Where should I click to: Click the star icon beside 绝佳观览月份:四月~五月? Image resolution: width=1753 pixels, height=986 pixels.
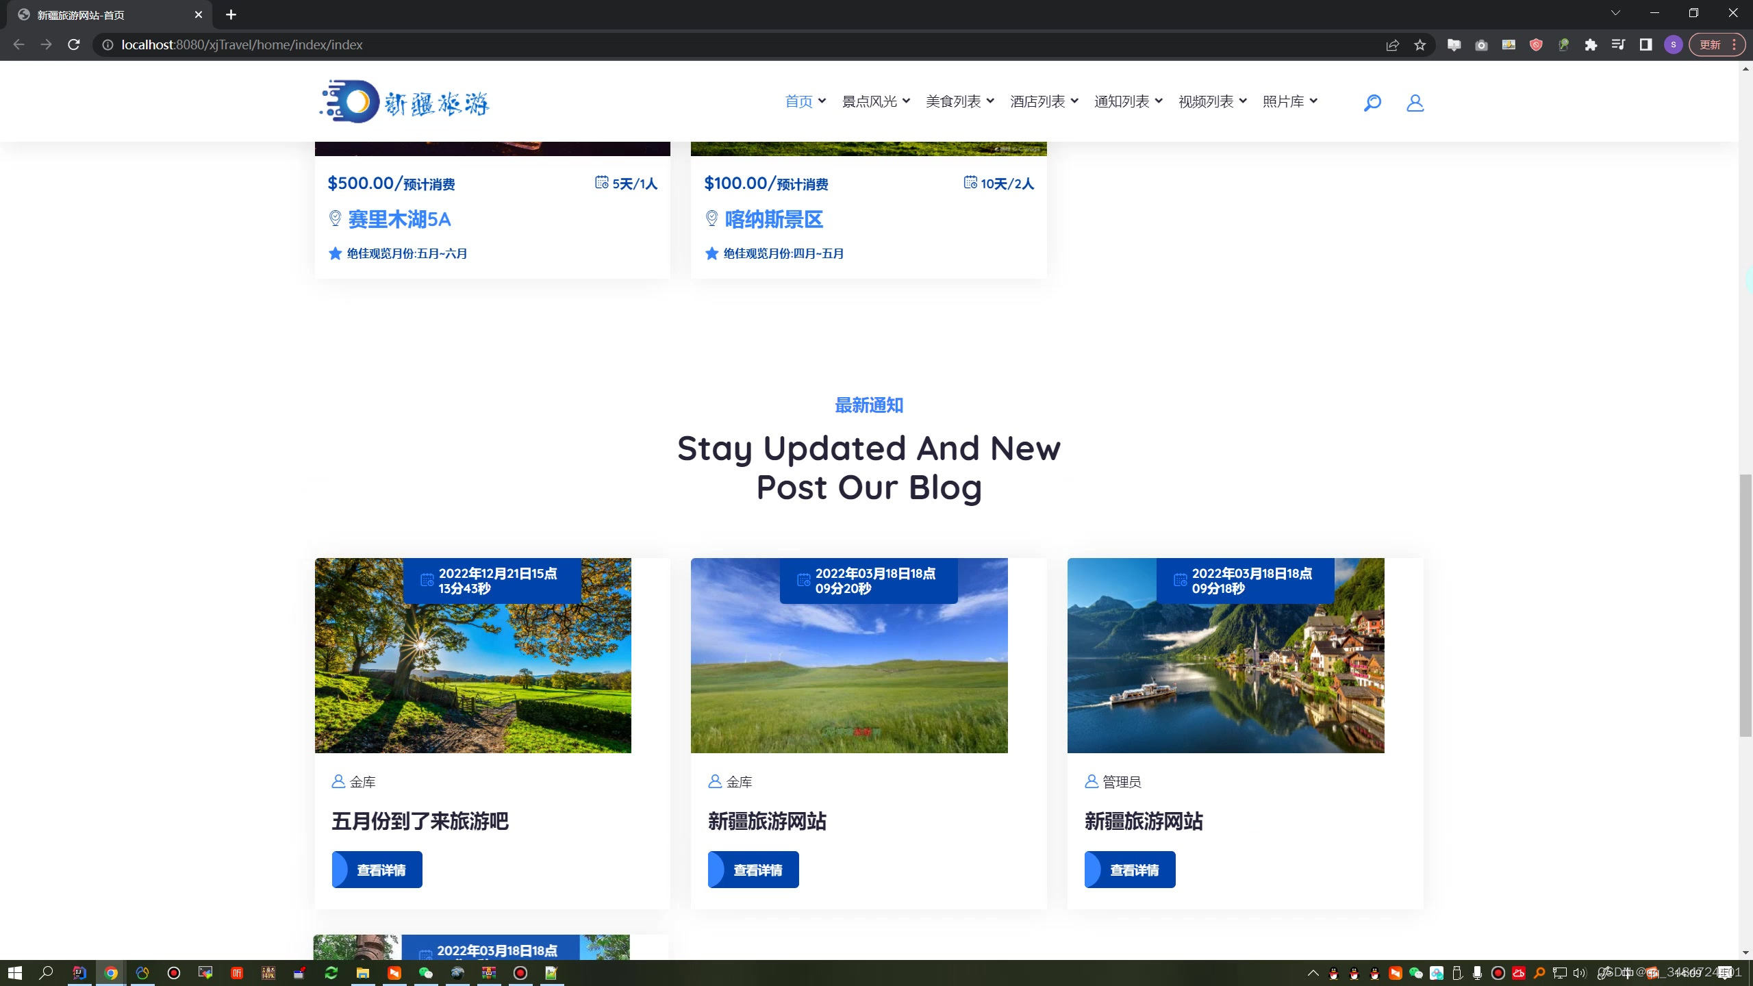click(x=711, y=253)
